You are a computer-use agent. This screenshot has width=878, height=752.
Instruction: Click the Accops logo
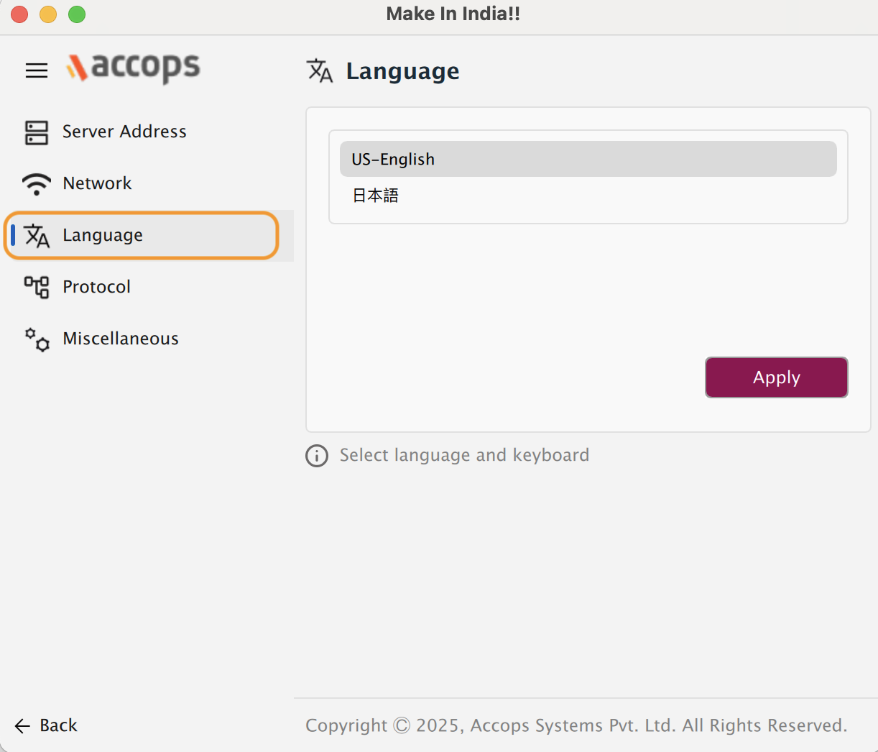click(134, 68)
